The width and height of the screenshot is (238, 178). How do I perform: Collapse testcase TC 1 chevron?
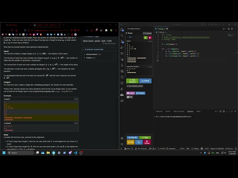pyautogui.click(x=128, y=37)
